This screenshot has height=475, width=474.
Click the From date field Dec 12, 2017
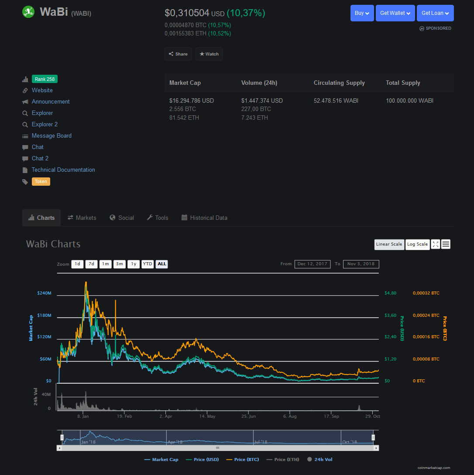click(313, 264)
